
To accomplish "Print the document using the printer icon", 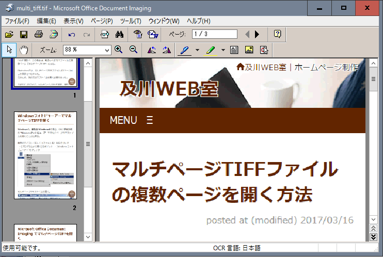I will pyautogui.click(x=39, y=34).
